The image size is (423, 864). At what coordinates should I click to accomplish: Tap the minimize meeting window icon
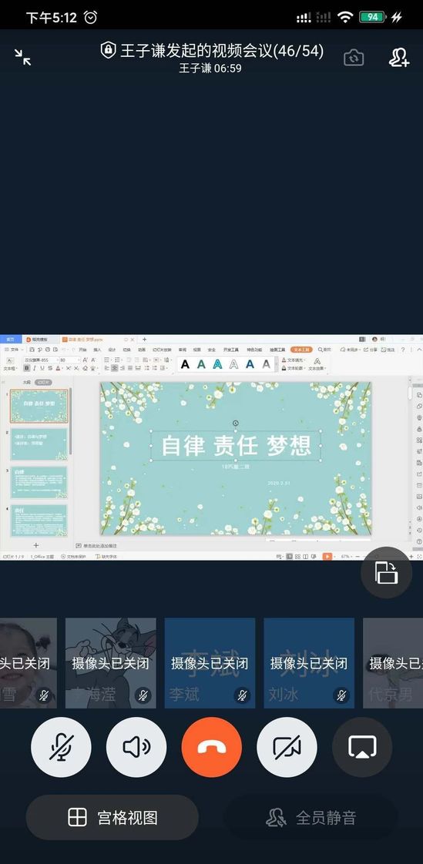[22, 57]
